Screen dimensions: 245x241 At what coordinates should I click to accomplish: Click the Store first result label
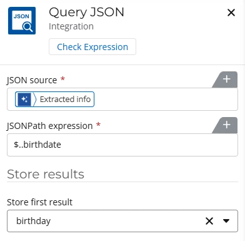[39, 202]
